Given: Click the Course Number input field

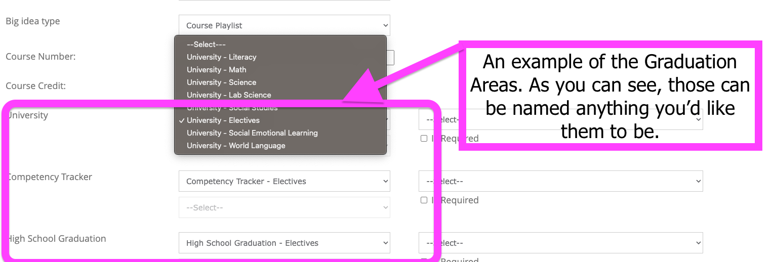Looking at the screenshot, I should pos(390,58).
